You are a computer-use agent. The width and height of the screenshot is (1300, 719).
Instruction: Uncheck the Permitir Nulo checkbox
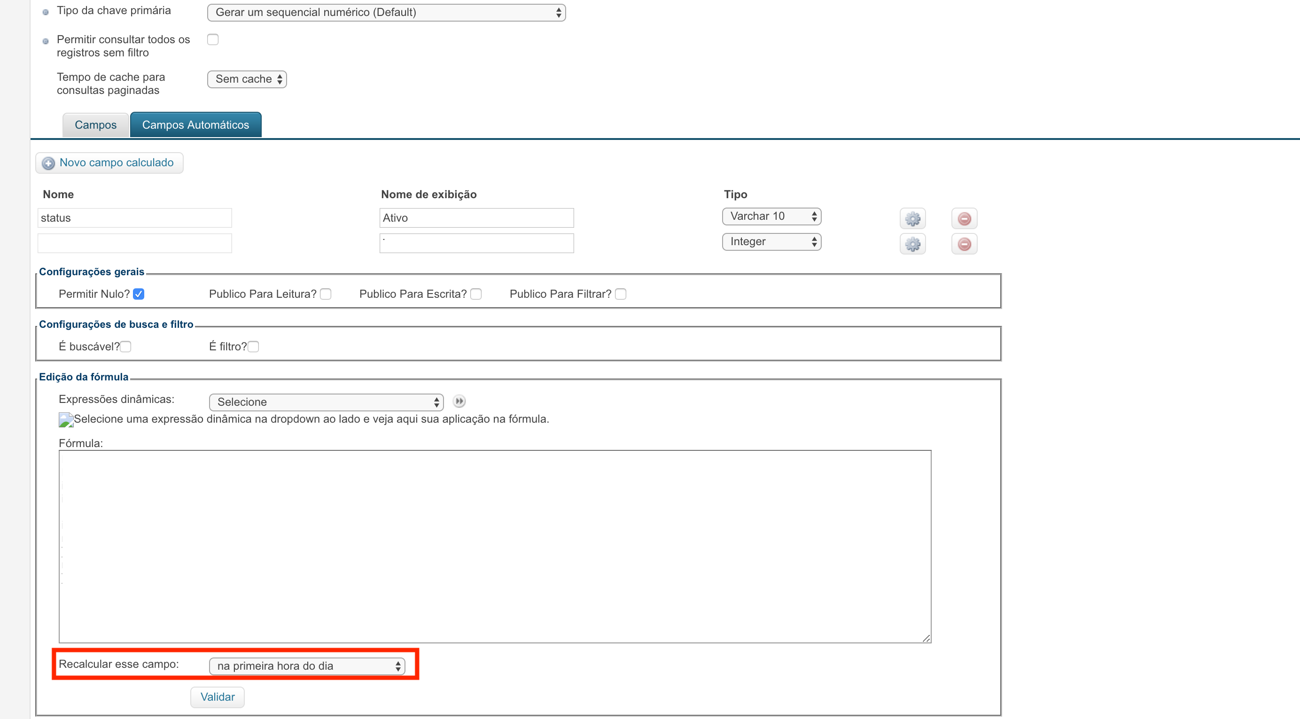139,294
